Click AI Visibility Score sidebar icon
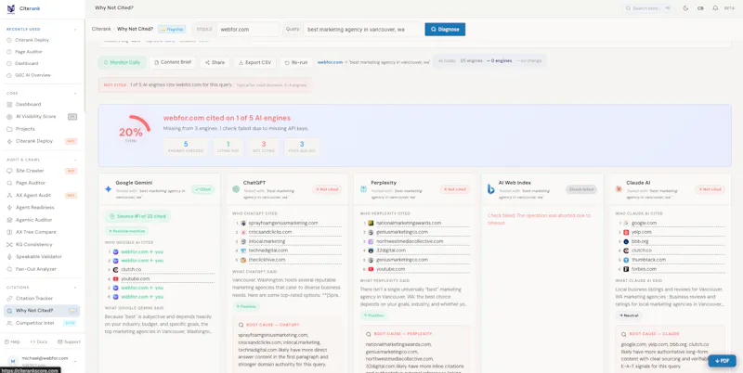Image resolution: width=743 pixels, height=373 pixels. pyautogui.click(x=9, y=116)
